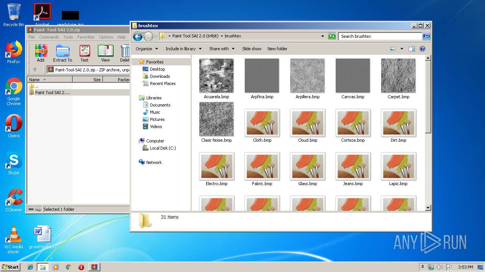Screen dimensions: 485x272
Task: Select the growthjourn Word document icon
Action: (x=42, y=237)
